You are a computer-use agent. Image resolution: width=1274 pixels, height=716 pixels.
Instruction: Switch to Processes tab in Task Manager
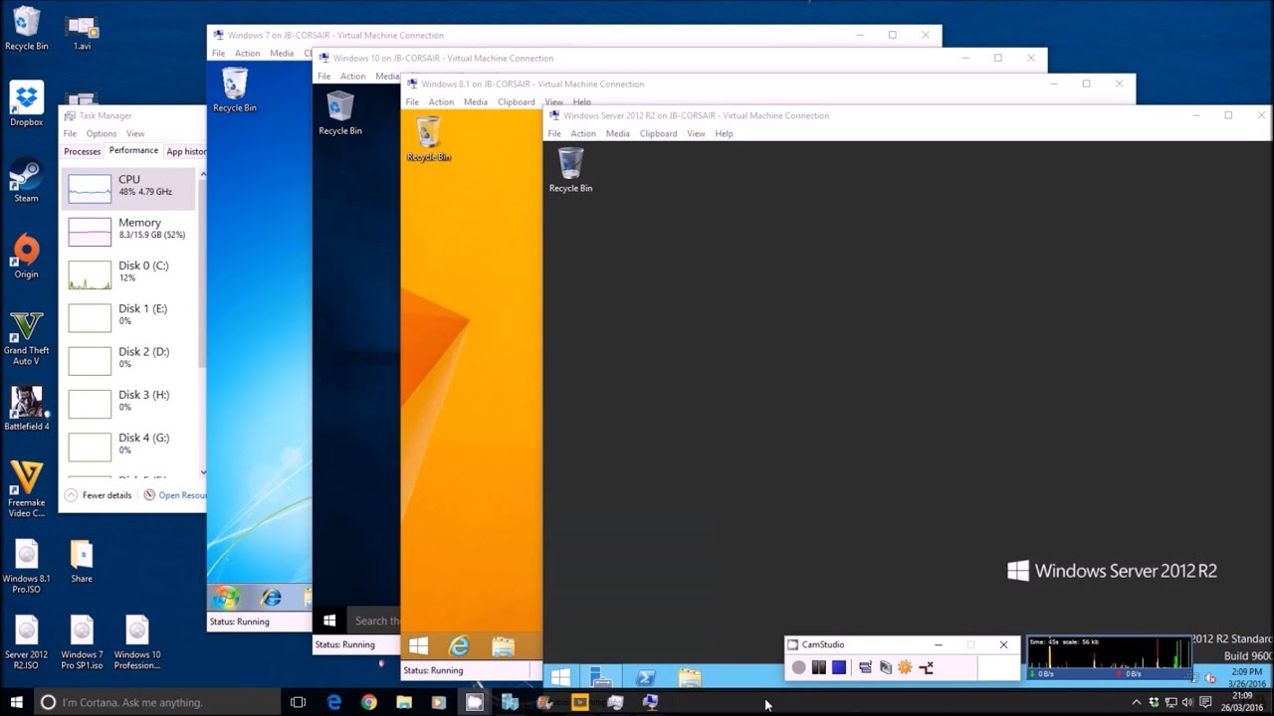(83, 151)
